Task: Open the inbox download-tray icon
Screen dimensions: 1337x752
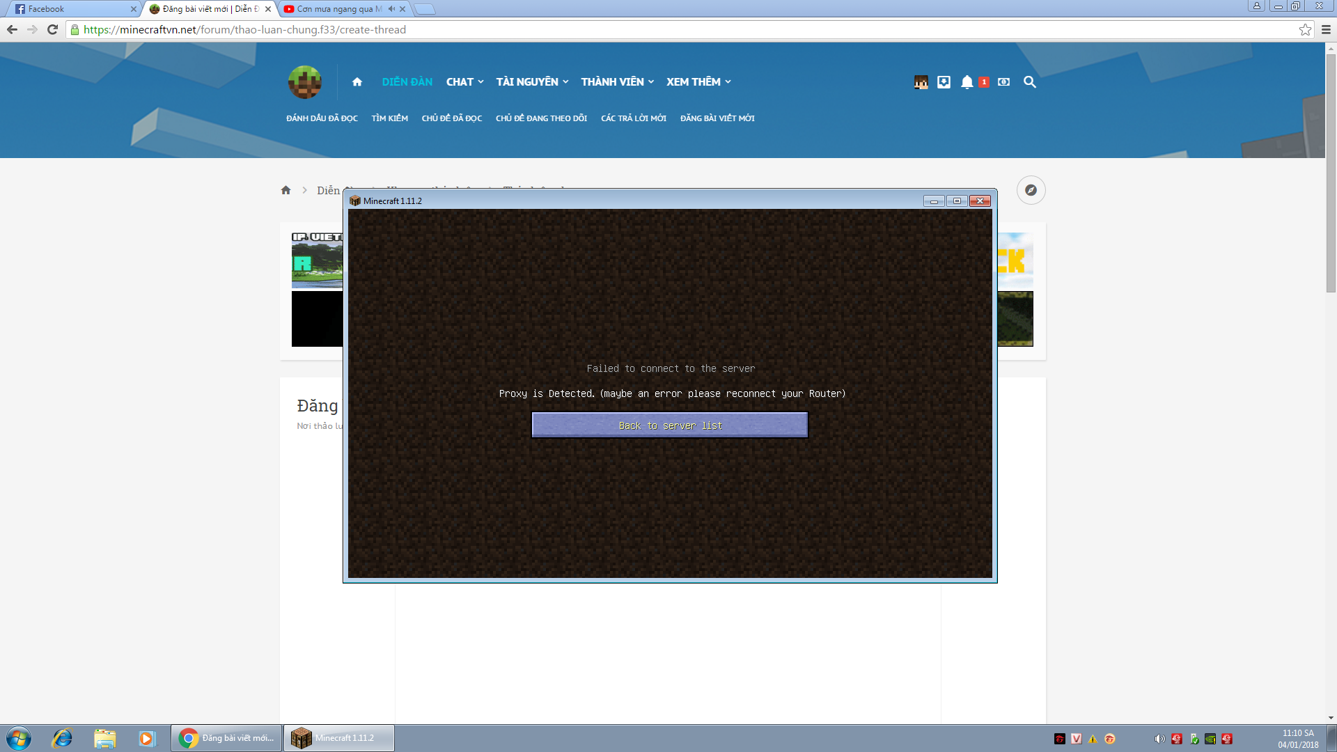Action: (944, 82)
